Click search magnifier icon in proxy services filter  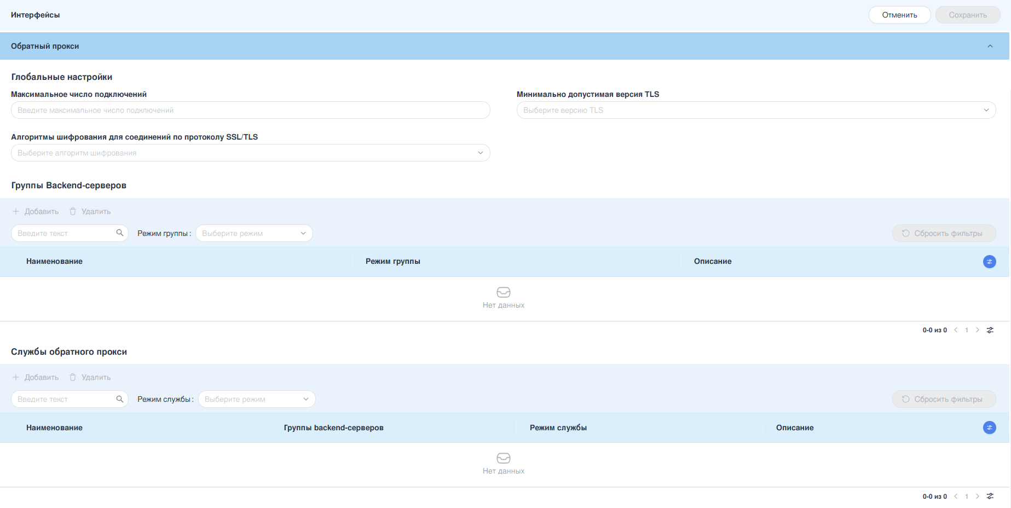pos(120,399)
